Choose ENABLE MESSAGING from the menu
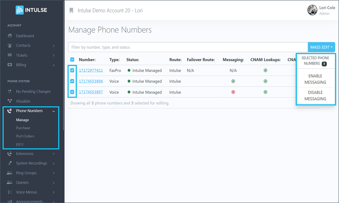The image size is (339, 203). (x=315, y=79)
